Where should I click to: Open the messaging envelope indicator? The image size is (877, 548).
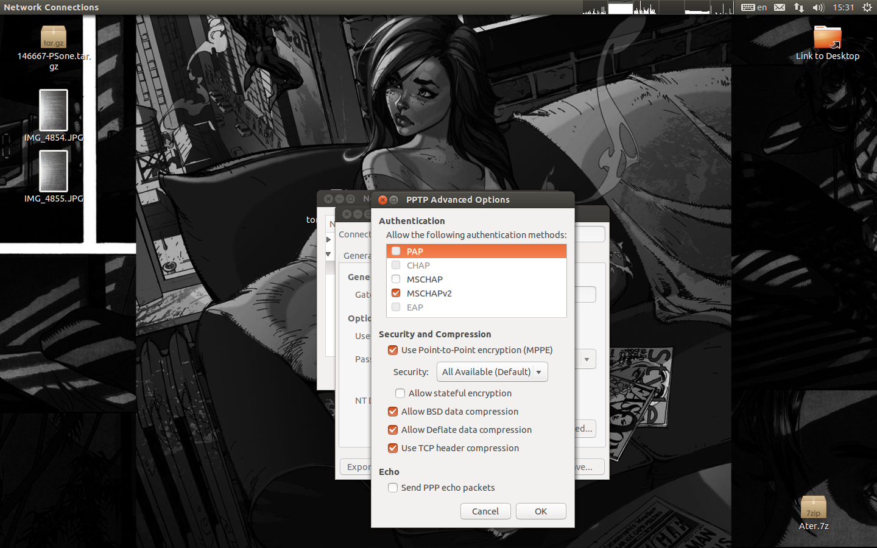click(780, 7)
